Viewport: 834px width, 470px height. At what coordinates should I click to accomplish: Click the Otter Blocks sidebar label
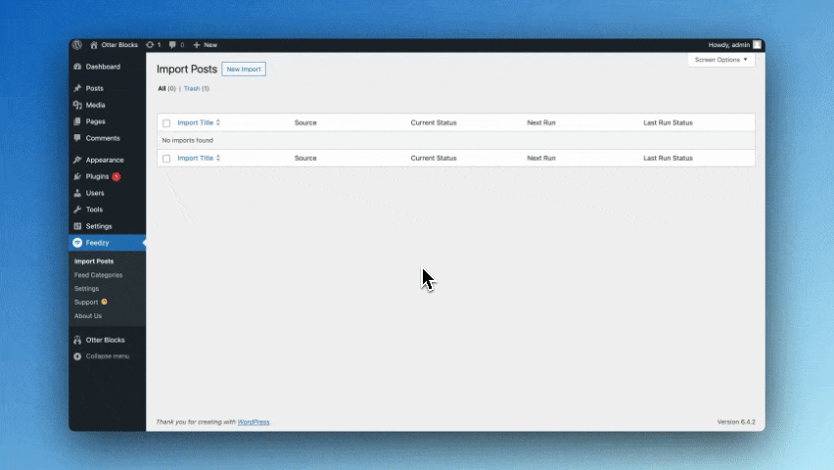106,340
